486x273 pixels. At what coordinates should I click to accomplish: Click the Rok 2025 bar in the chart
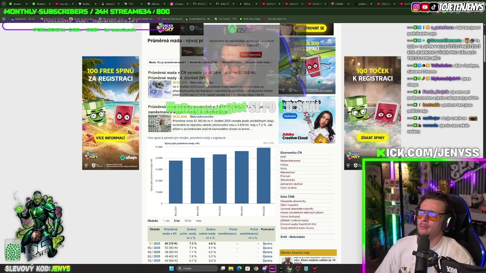click(264, 176)
